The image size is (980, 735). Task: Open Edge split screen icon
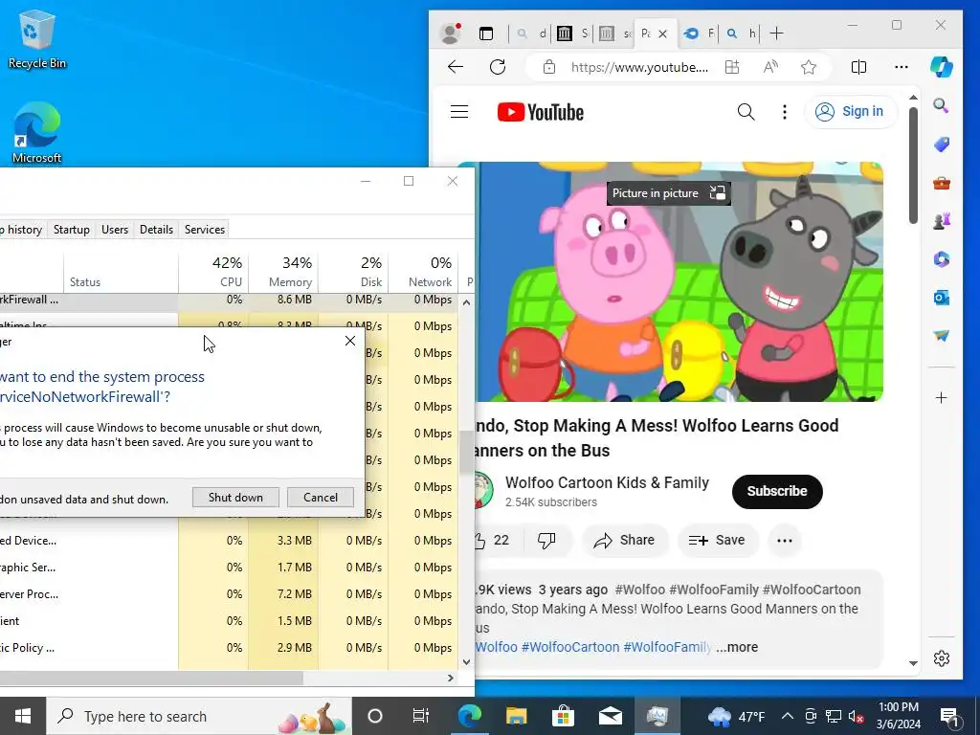pyautogui.click(x=858, y=67)
